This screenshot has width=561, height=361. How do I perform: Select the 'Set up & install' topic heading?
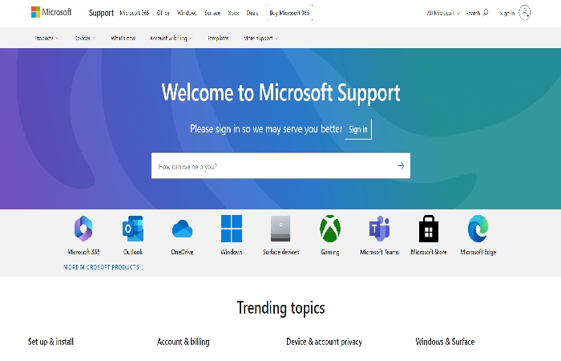50,342
